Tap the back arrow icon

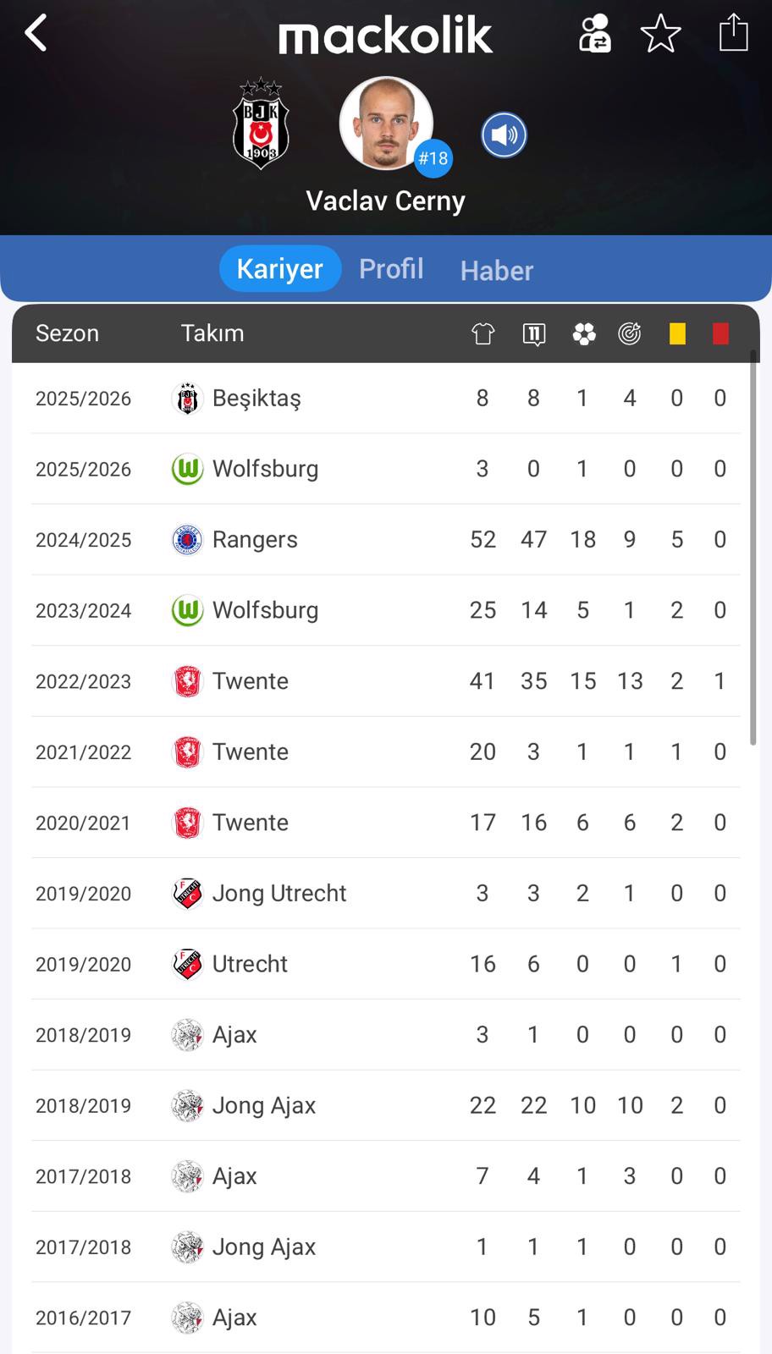tap(36, 34)
